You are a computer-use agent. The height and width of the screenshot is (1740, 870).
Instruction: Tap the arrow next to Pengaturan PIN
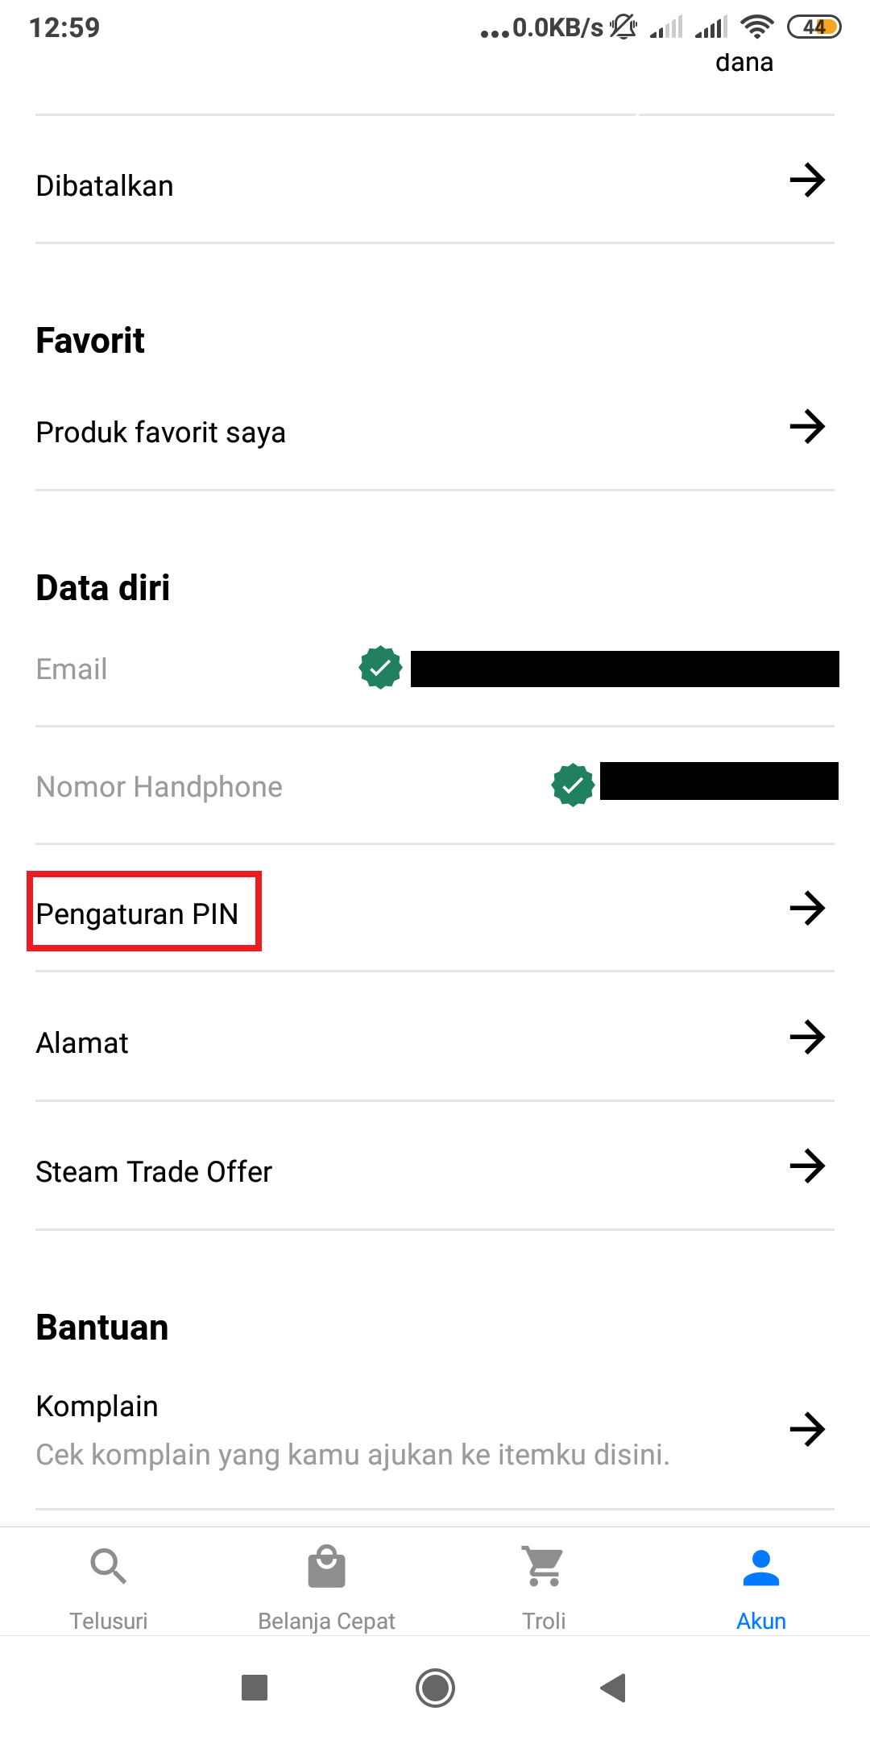807,909
